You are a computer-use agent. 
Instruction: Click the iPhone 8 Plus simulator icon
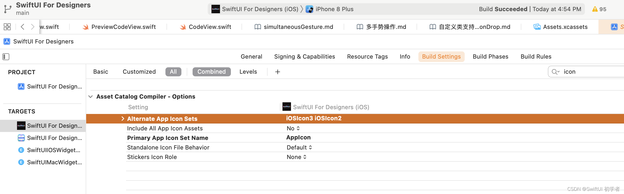309,9
